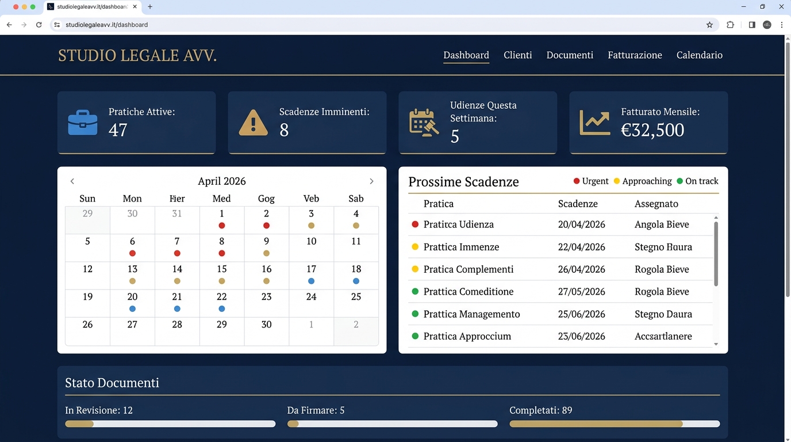Select the warning triangle icon for Scadenze Imminenti
Screen dimensions: 791x442
pyautogui.click(x=253, y=122)
